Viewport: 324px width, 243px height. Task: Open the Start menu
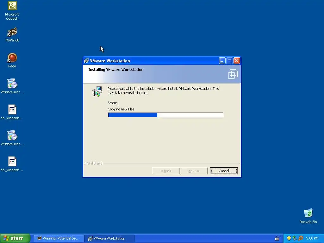[x=15, y=238]
